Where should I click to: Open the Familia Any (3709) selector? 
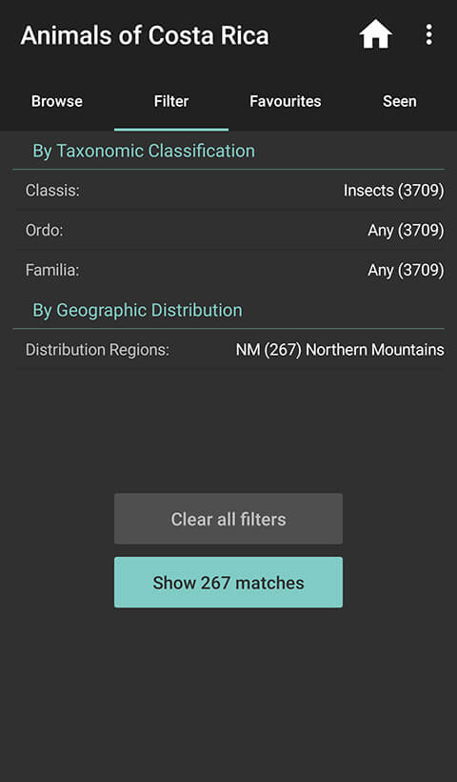(x=406, y=270)
